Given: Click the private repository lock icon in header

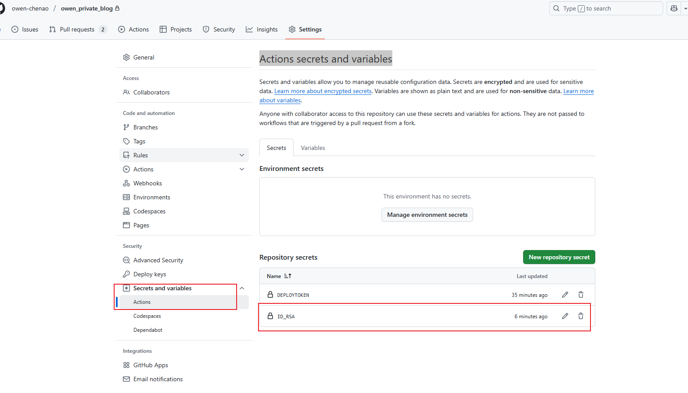Looking at the screenshot, I should pos(117,8).
